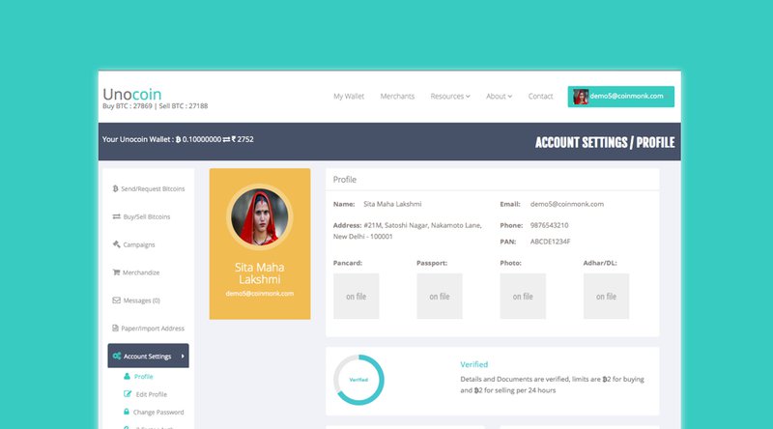Click the email on the yellow profile card
Screen dimensions: 773x429
(260, 294)
